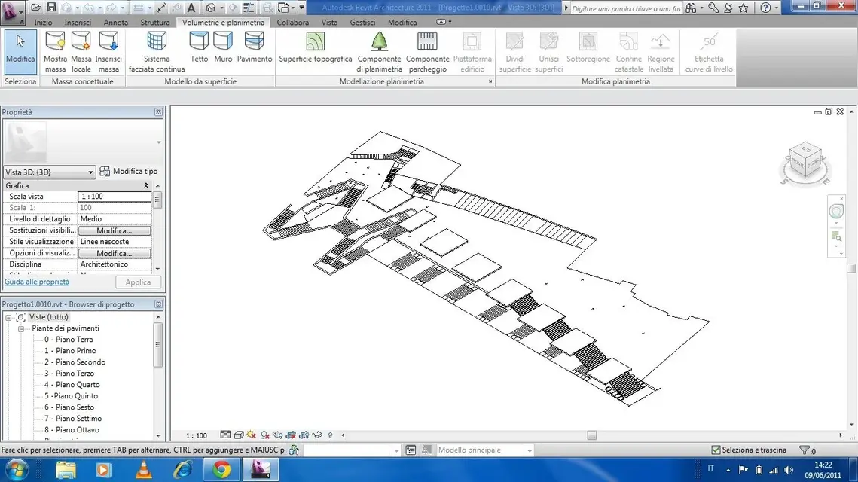Select the Muro tool
This screenshot has height=482, width=858.
(x=223, y=47)
